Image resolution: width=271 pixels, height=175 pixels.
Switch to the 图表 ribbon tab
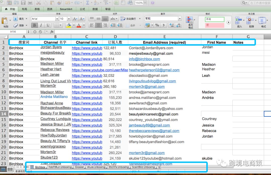tap(50, 9)
